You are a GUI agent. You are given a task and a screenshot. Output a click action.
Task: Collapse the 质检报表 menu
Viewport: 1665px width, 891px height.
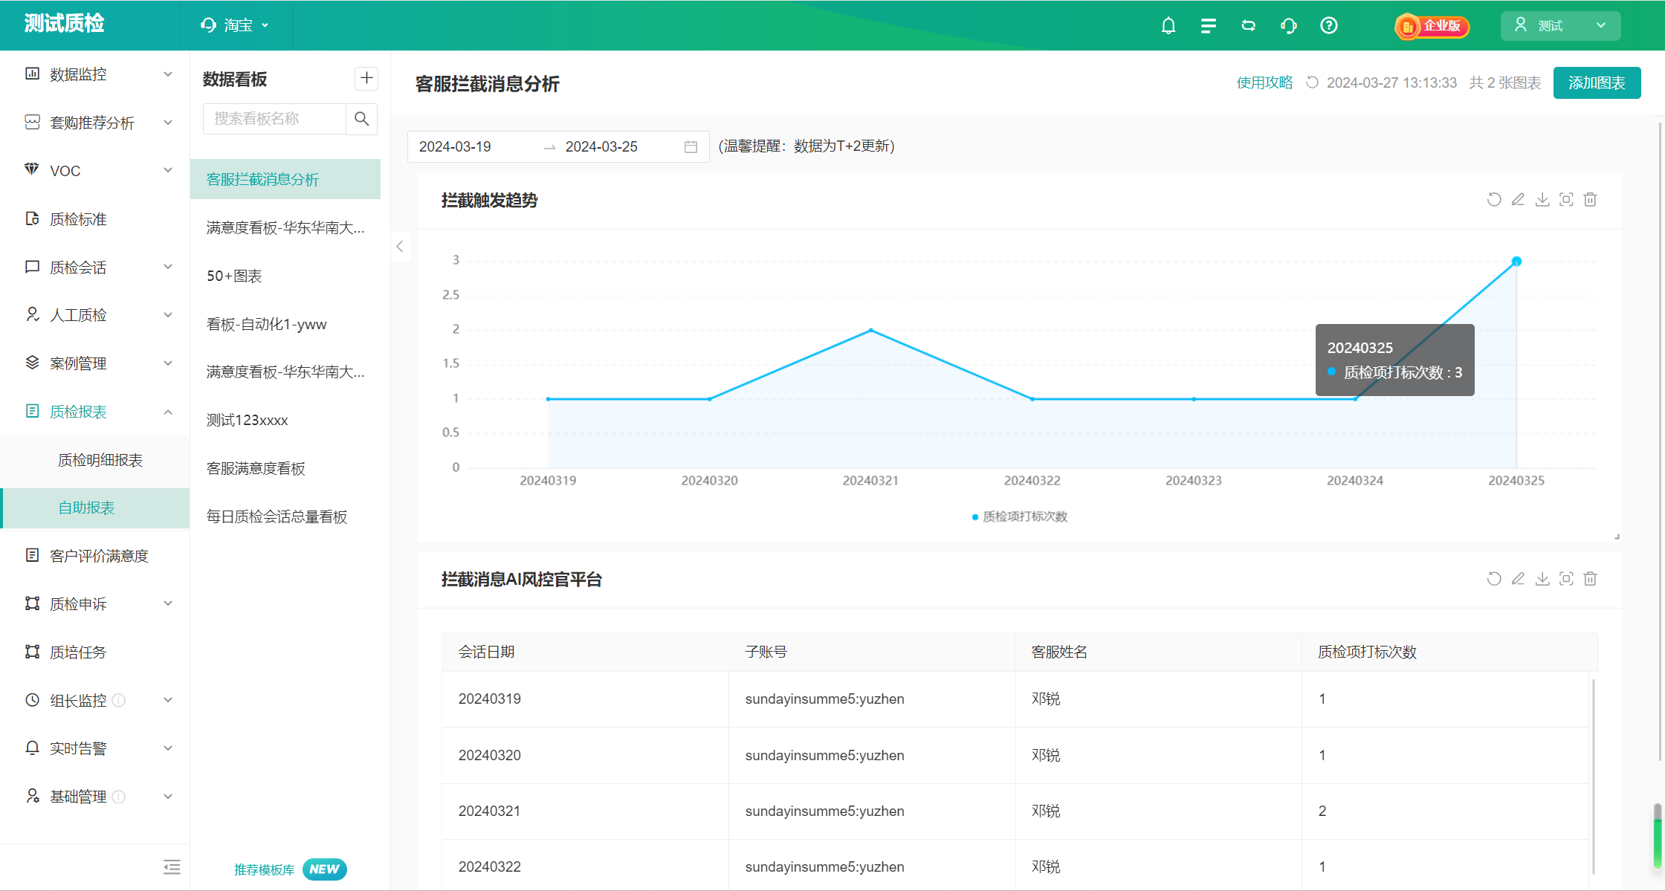(95, 412)
